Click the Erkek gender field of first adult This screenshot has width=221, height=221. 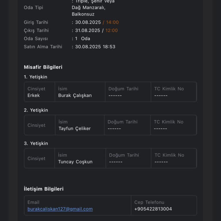39,92
